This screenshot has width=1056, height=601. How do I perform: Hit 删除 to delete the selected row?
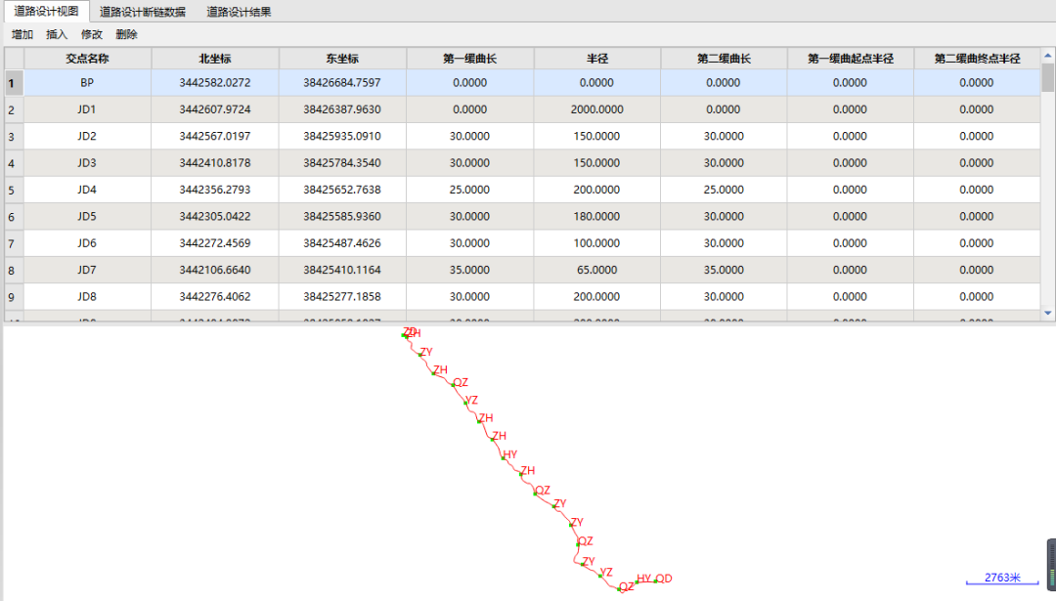126,34
